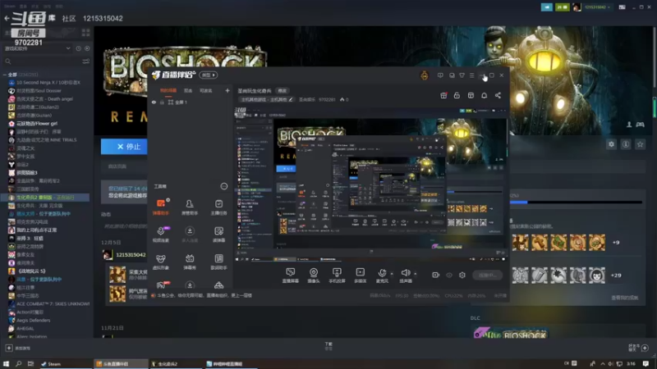Viewport: 657px width, 369px height.
Task: Open the gift box icon in Douyu
Action: point(443,95)
